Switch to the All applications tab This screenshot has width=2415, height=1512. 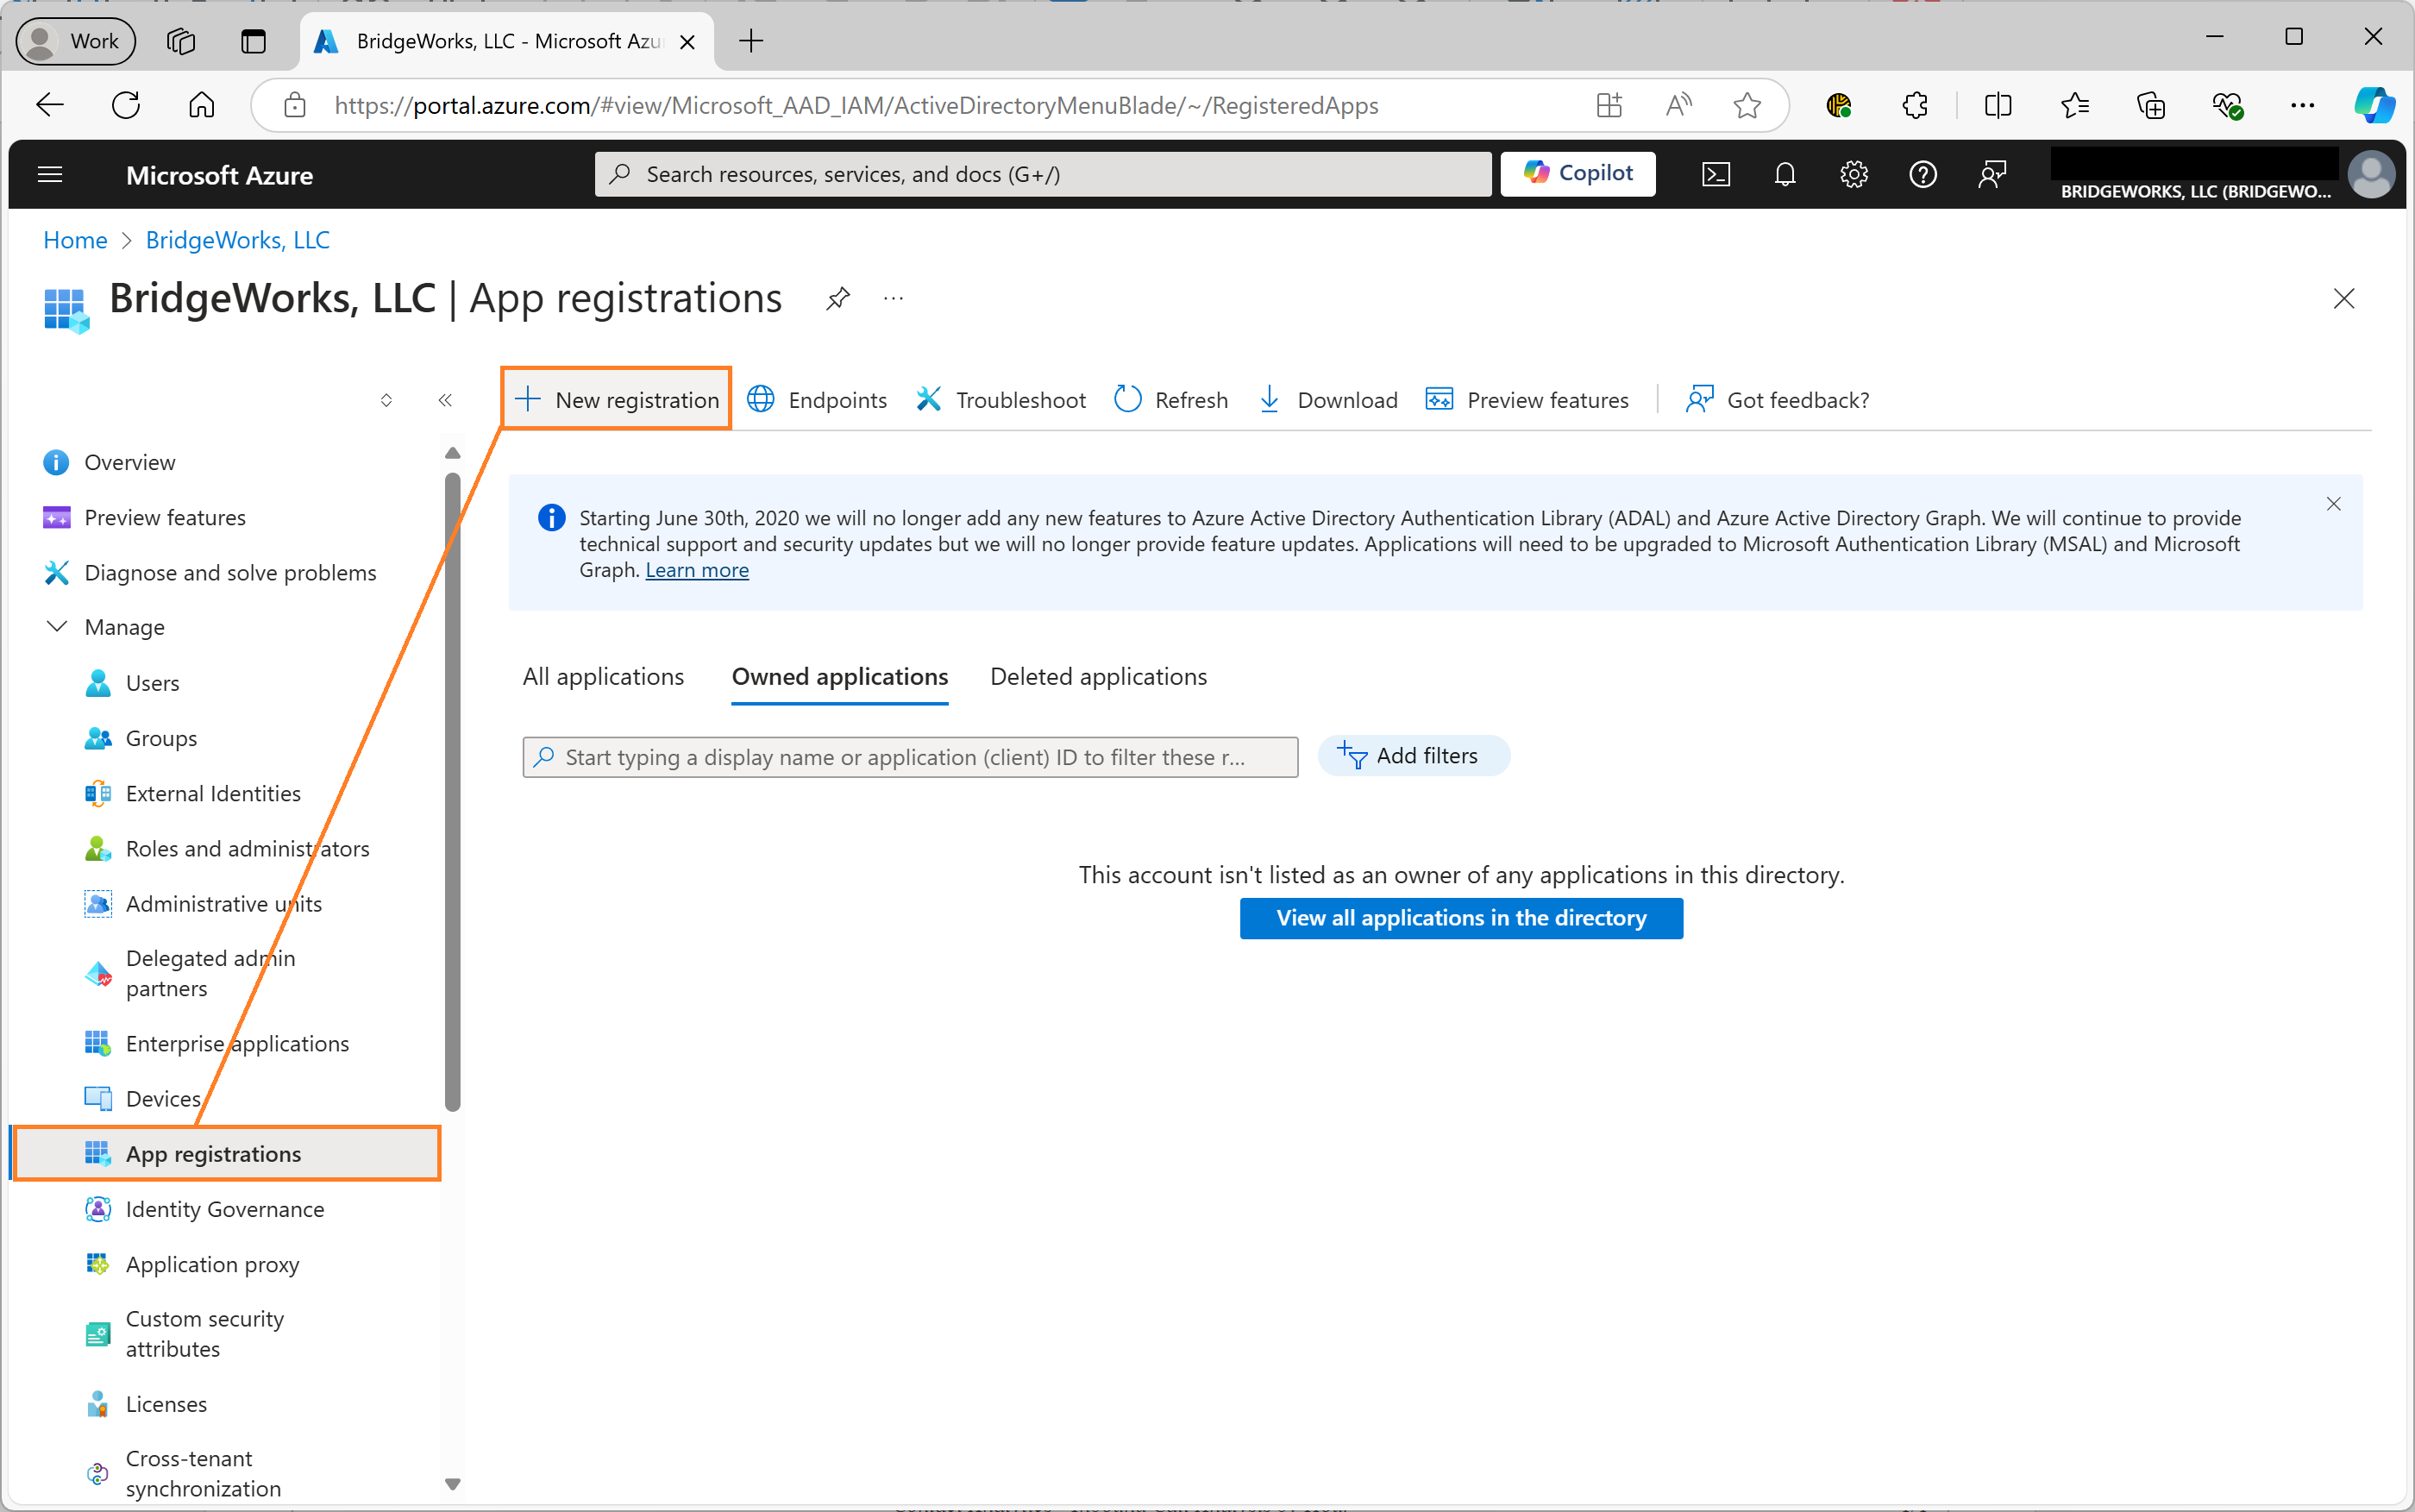point(603,677)
